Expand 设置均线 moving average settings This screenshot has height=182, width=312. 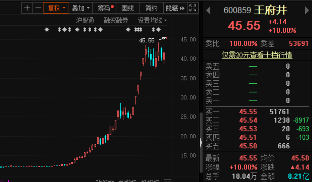pos(152,20)
